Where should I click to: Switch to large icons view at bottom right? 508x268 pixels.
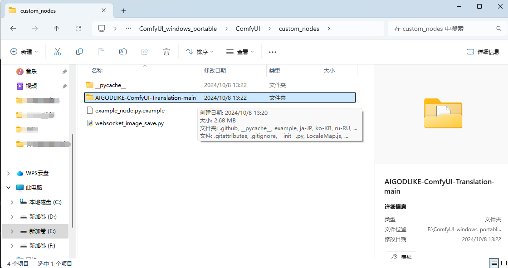[503, 263]
